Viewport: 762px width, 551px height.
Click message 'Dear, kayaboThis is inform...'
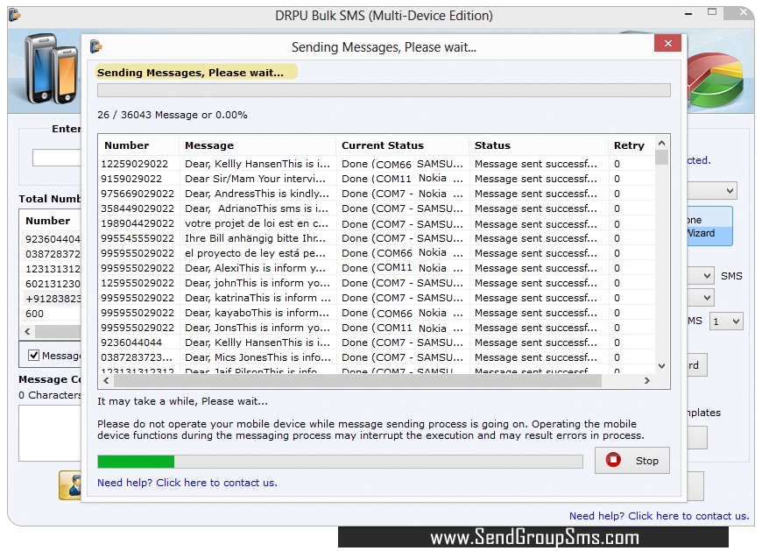(257, 313)
